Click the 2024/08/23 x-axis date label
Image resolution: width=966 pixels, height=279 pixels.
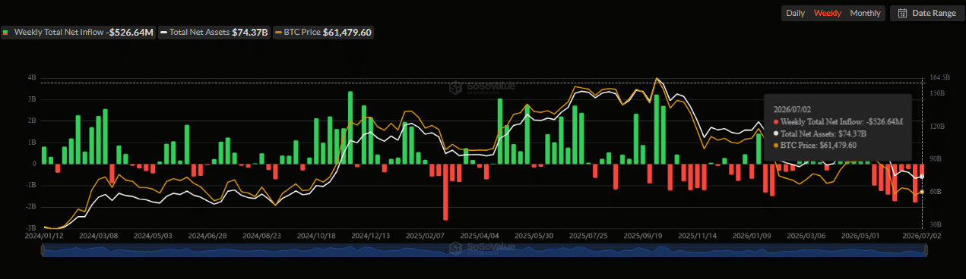(x=261, y=236)
